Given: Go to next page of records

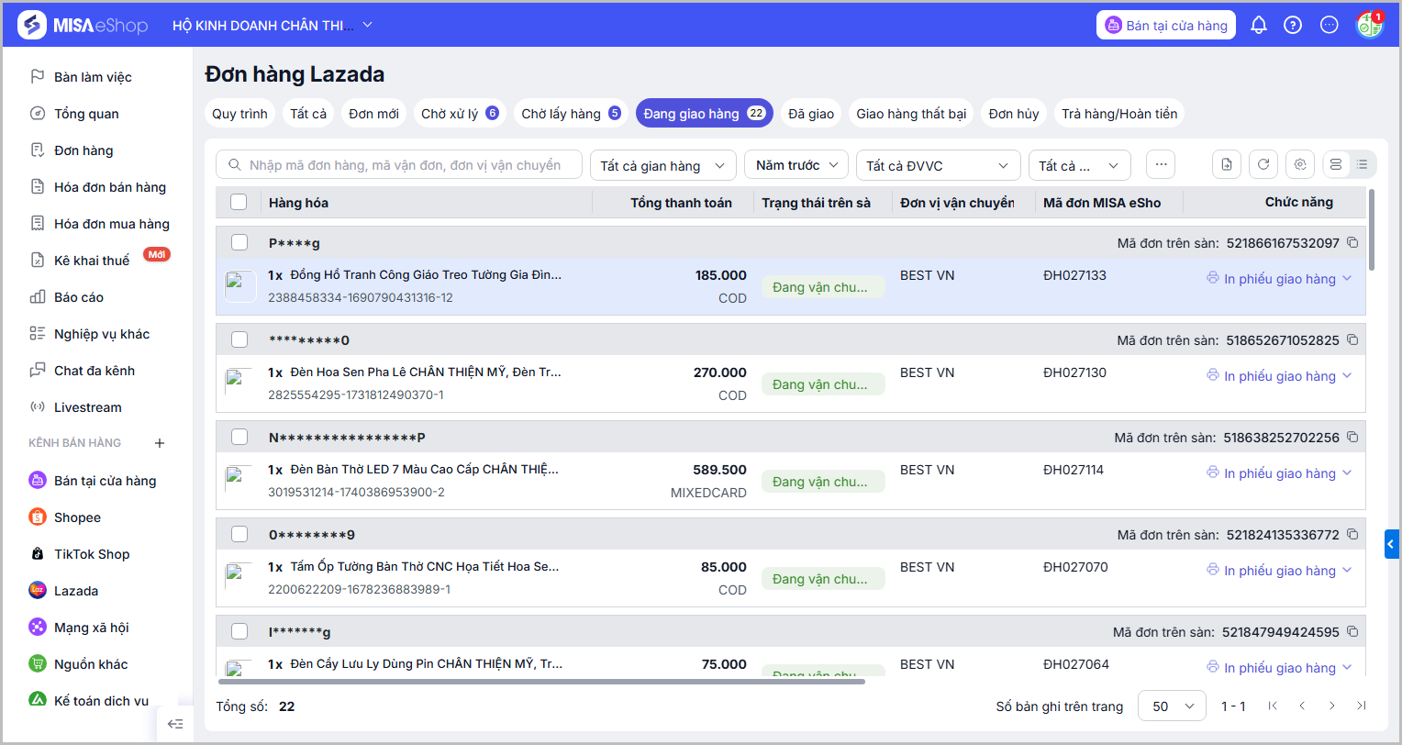Looking at the screenshot, I should tap(1331, 706).
